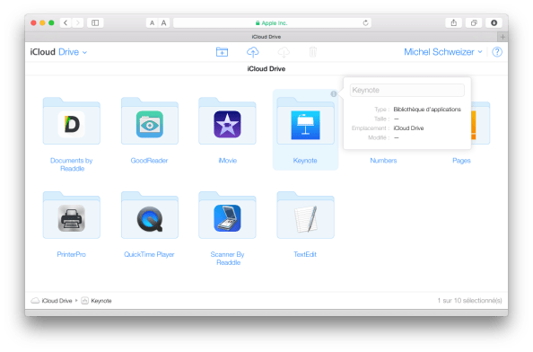Click the iCloud Drive heading title
533x352 pixels.
point(266,69)
